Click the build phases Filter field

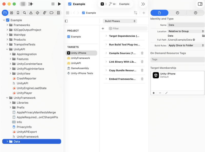(x=128, y=28)
